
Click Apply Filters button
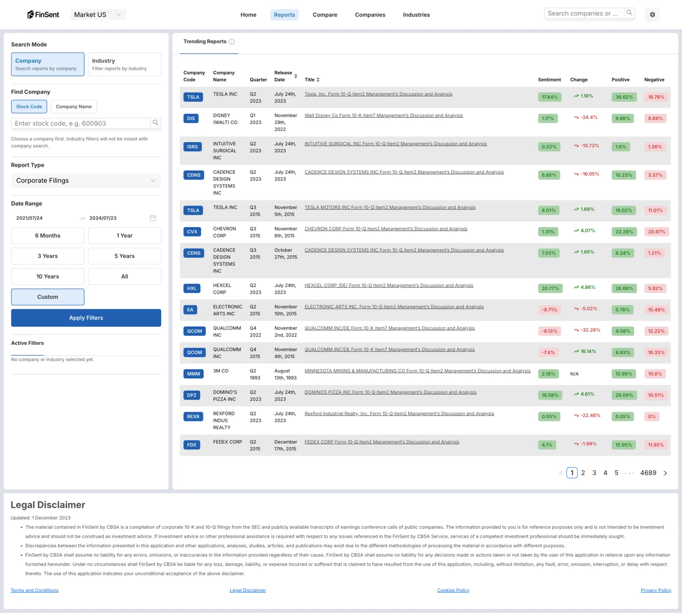(x=86, y=318)
